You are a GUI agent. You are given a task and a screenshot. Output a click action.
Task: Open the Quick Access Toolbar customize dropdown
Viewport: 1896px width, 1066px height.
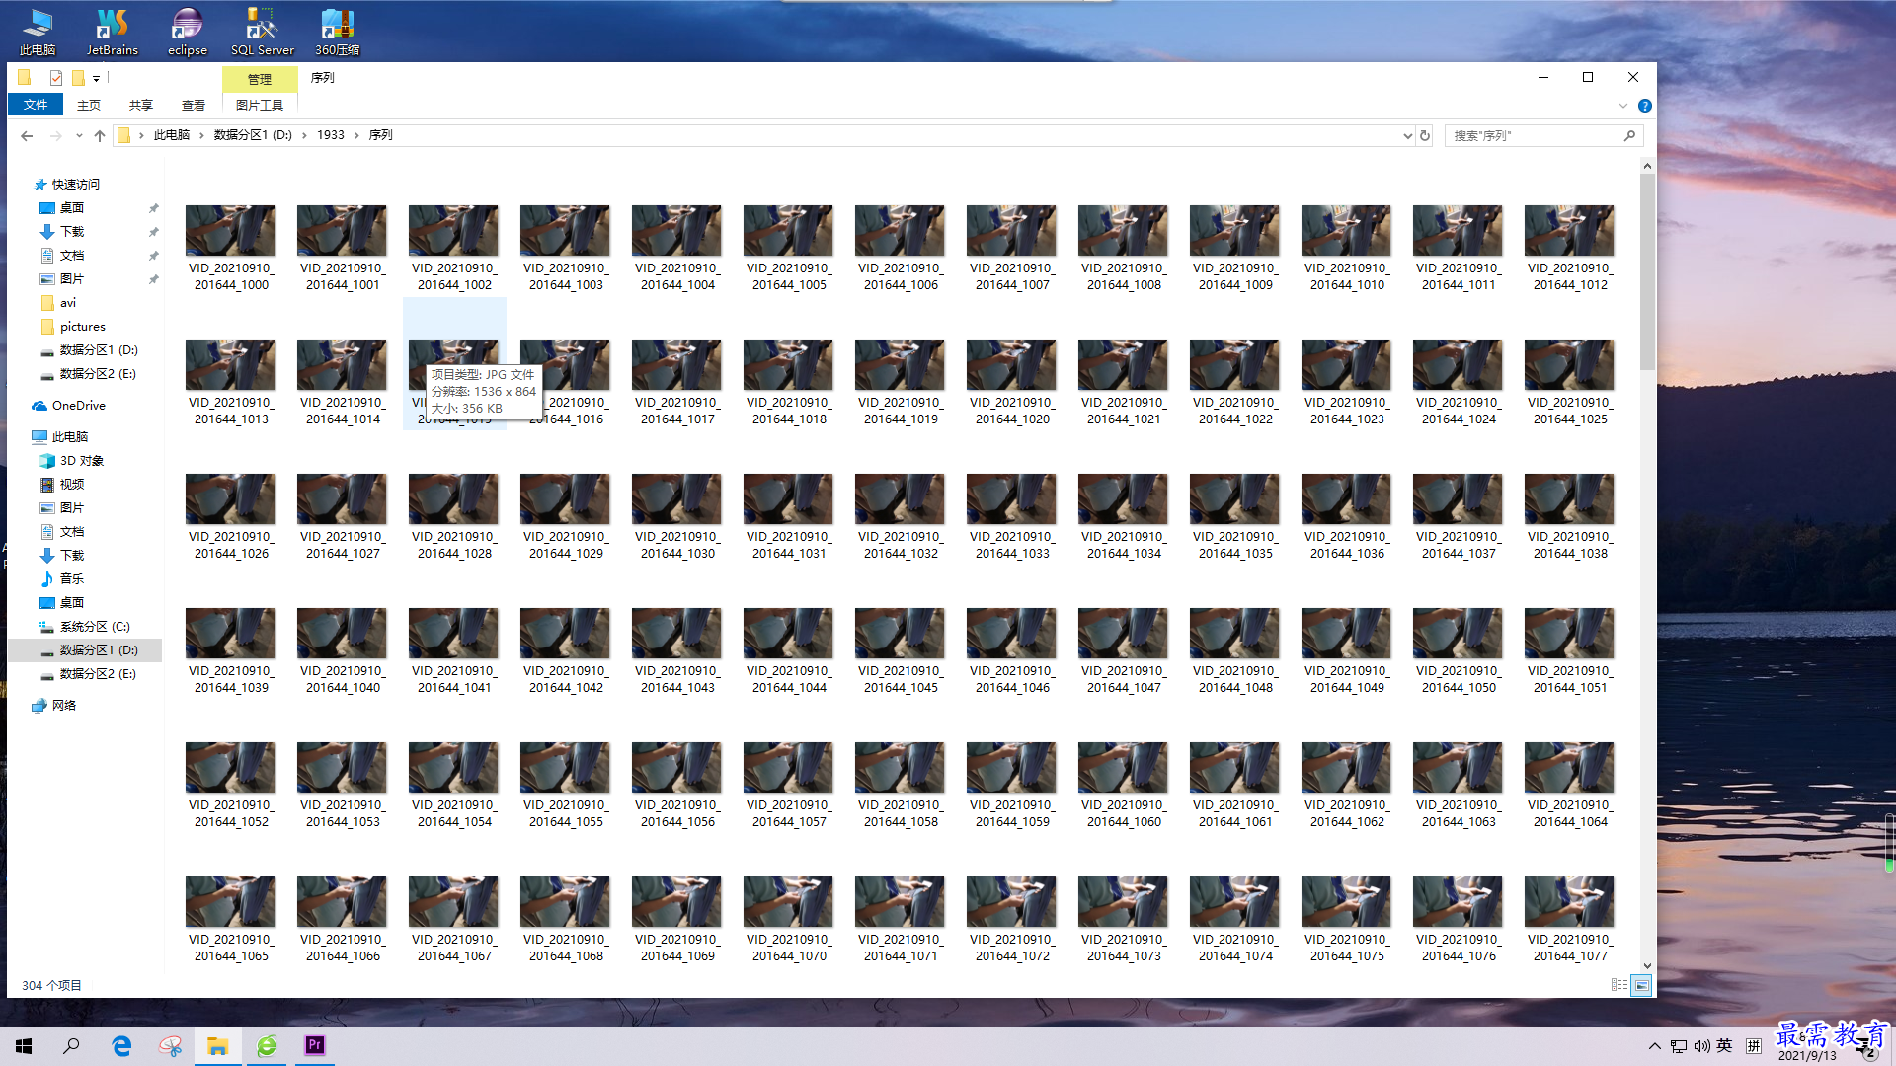(96, 78)
